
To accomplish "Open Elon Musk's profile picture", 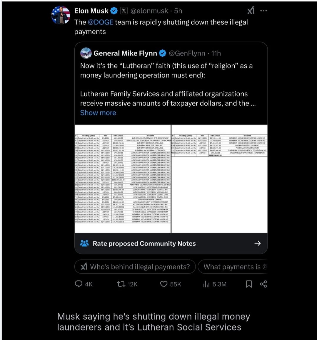I will coord(61,14).
